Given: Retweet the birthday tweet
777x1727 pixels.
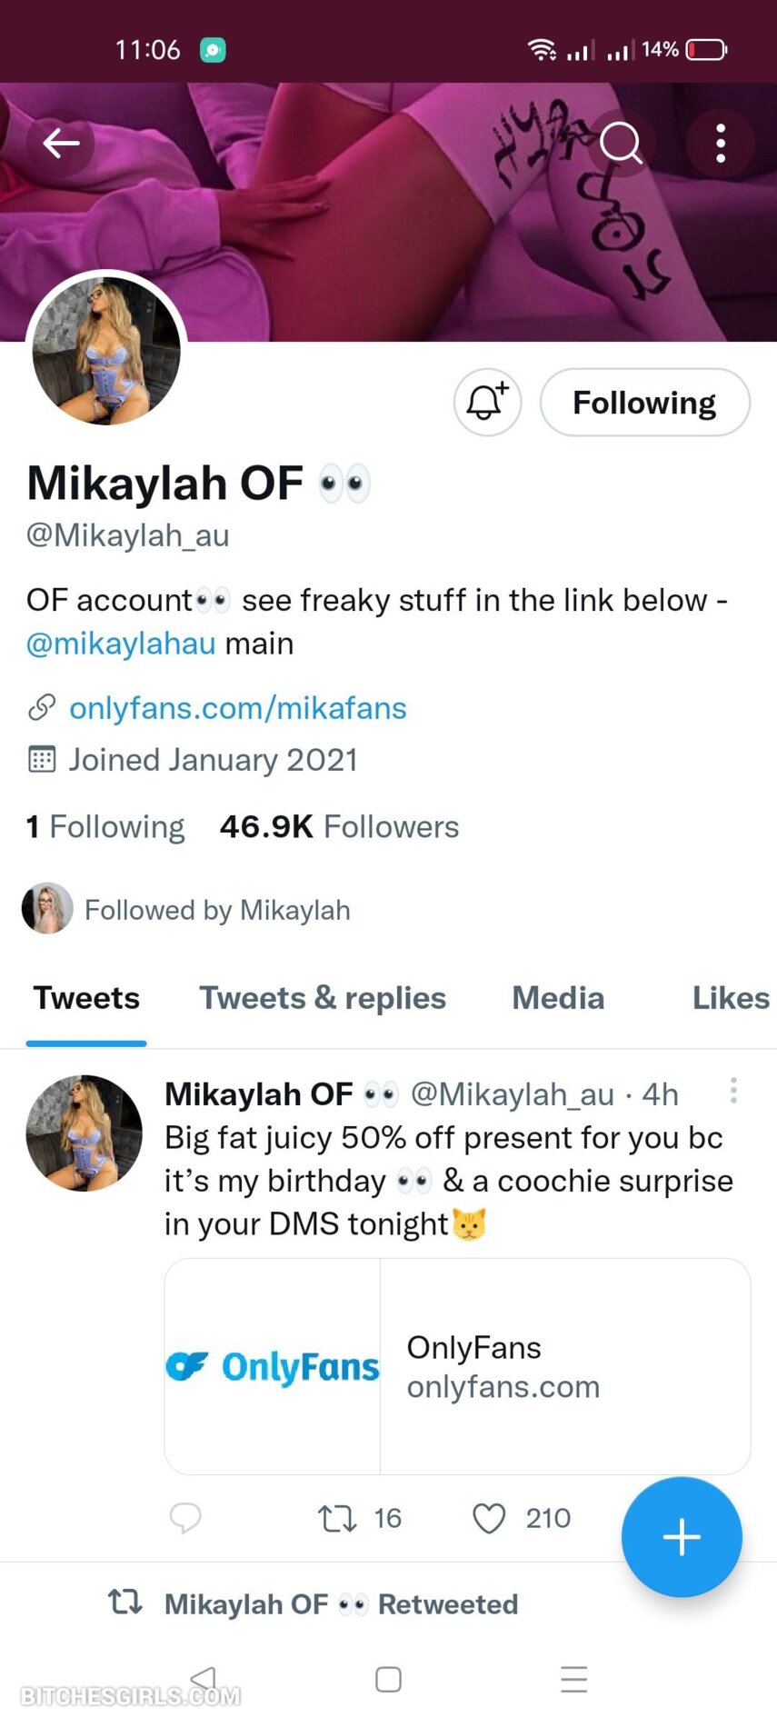Looking at the screenshot, I should (337, 1518).
